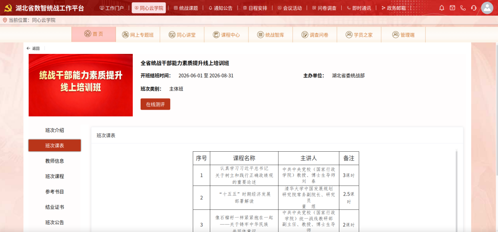Switch to 同心讲堂 tab
The width and height of the screenshot is (498, 232).
click(182, 35)
